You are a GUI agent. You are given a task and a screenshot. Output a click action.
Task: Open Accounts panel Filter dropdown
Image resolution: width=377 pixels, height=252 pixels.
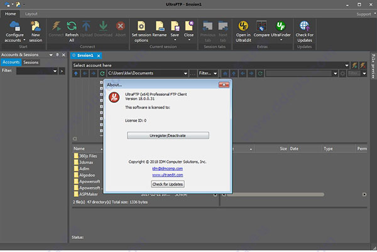pyautogui.click(x=55, y=71)
